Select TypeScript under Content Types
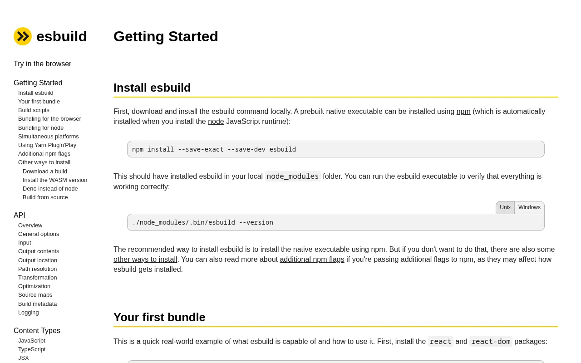 (32, 349)
